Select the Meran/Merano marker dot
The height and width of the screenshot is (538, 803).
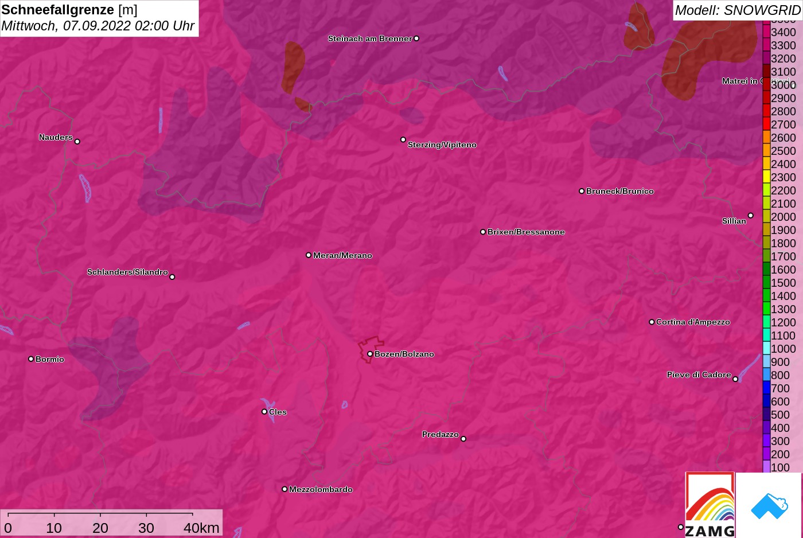coord(309,255)
